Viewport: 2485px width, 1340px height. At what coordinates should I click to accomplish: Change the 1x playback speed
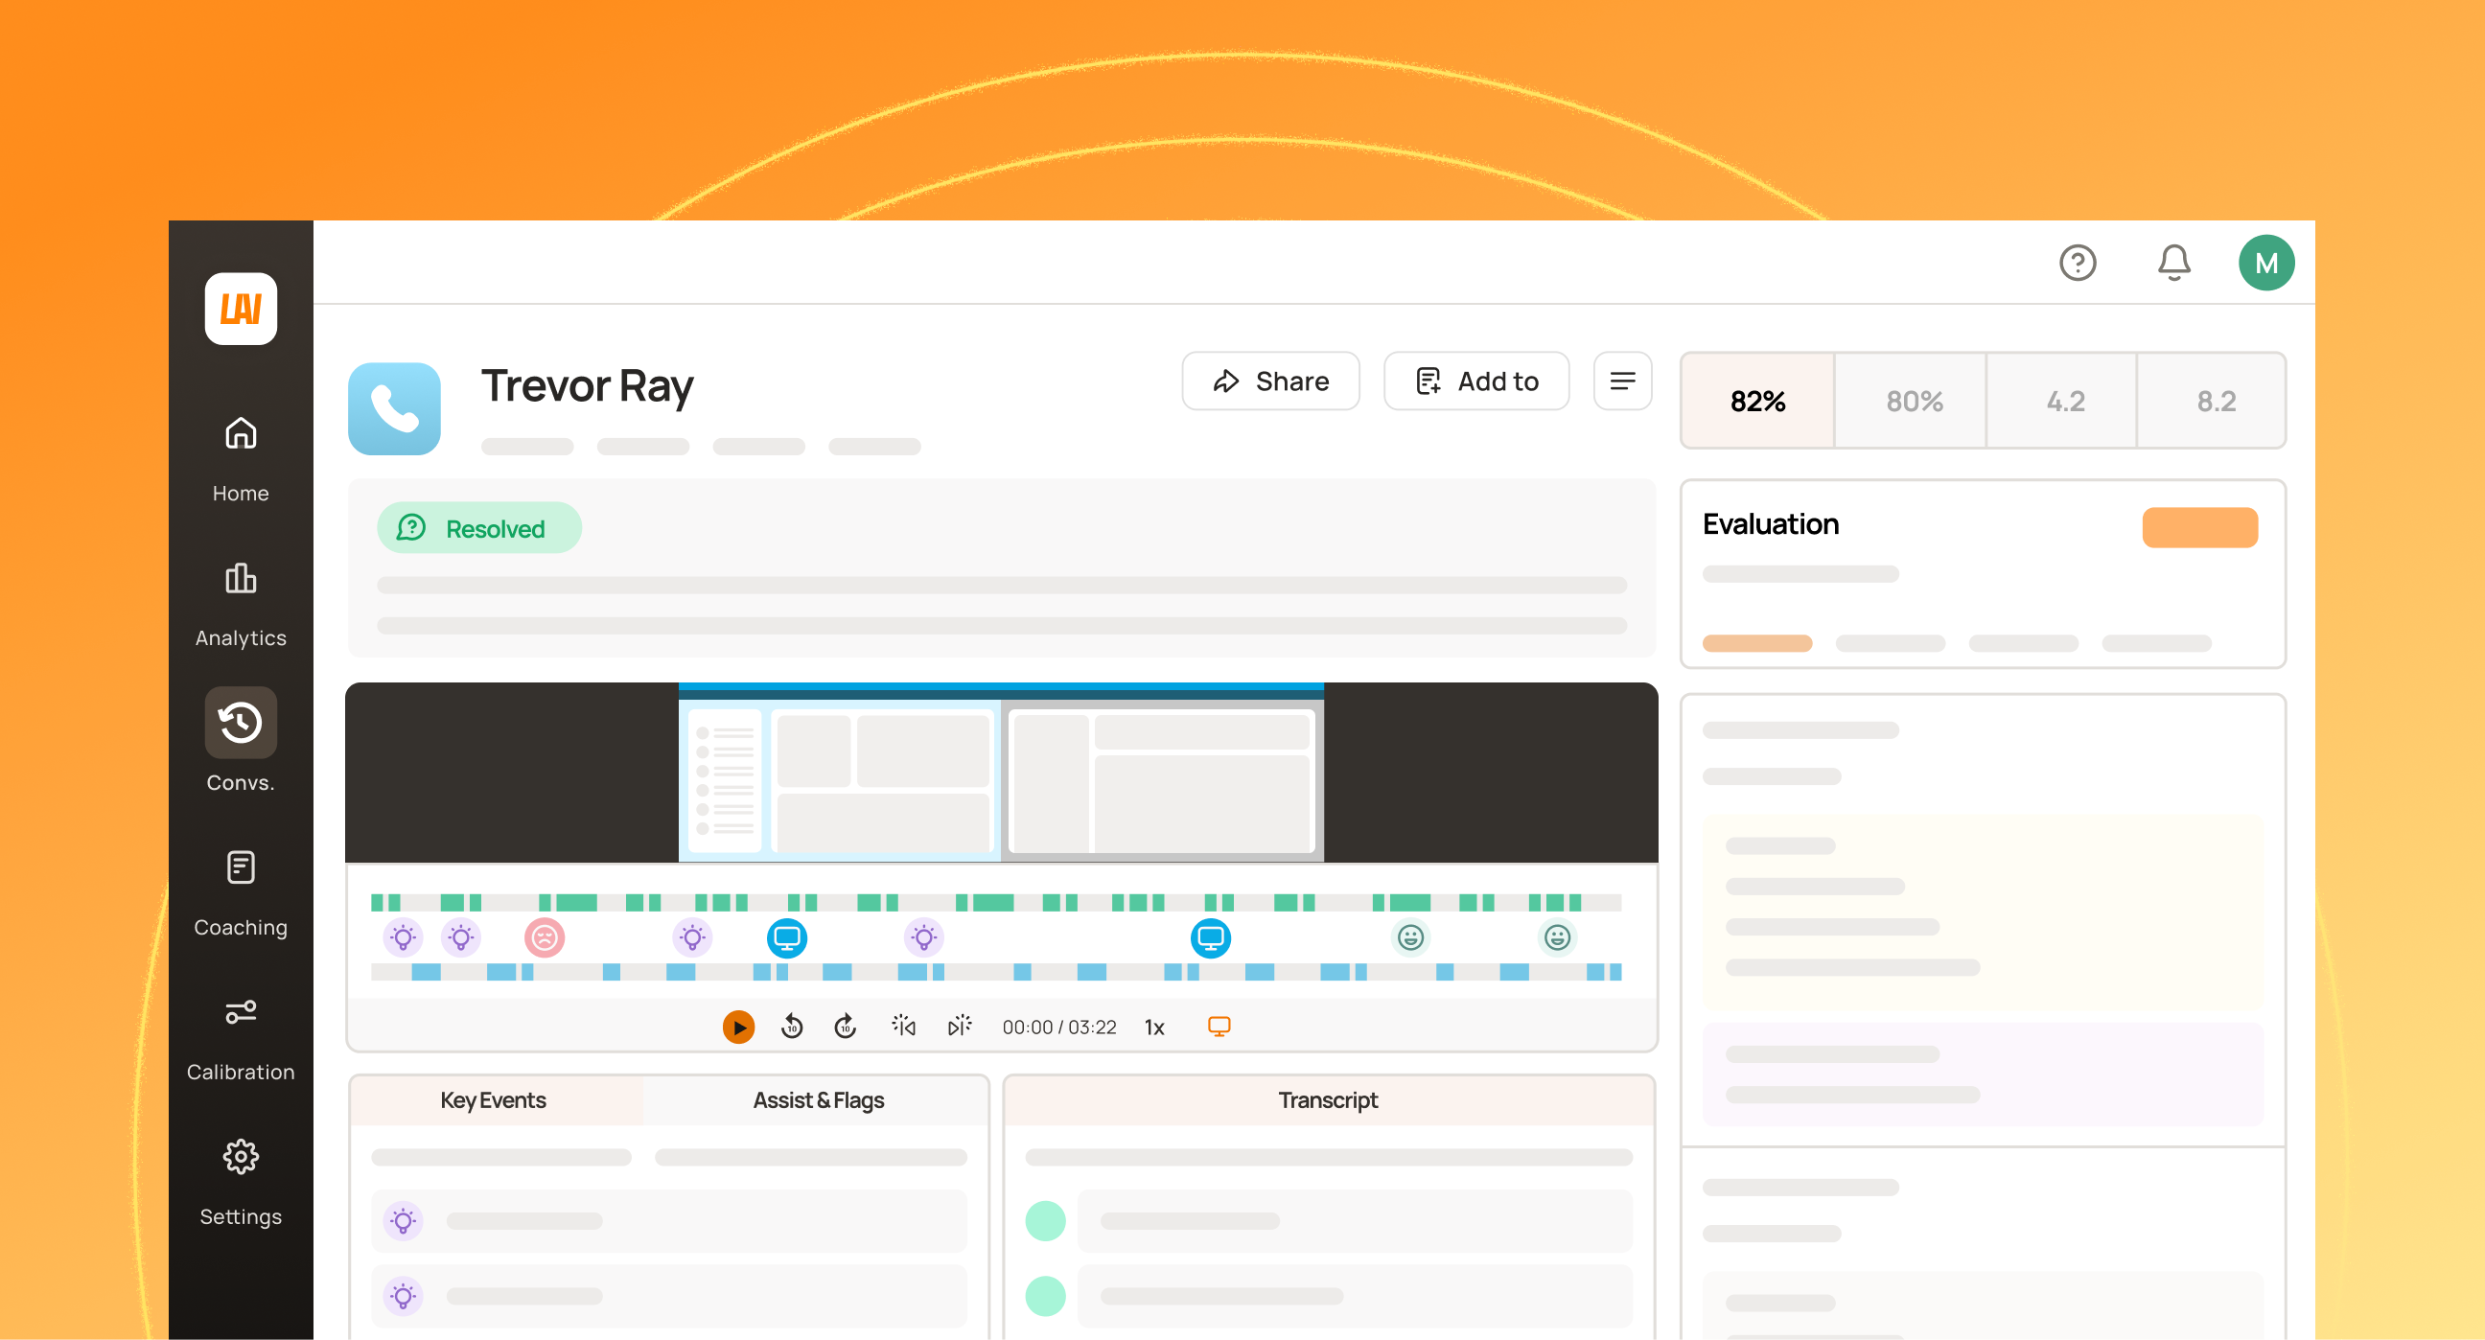pyautogui.click(x=1153, y=1028)
